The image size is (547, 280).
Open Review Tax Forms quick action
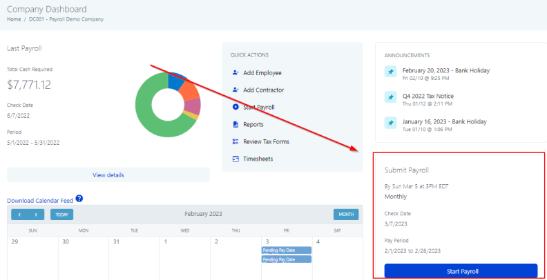coord(266,141)
